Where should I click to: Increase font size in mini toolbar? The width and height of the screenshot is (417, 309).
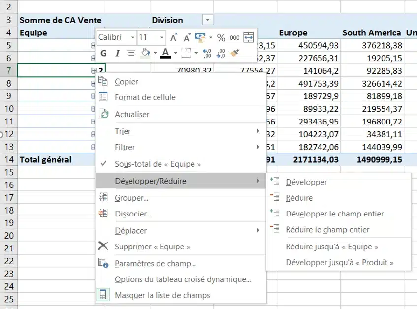(174, 38)
